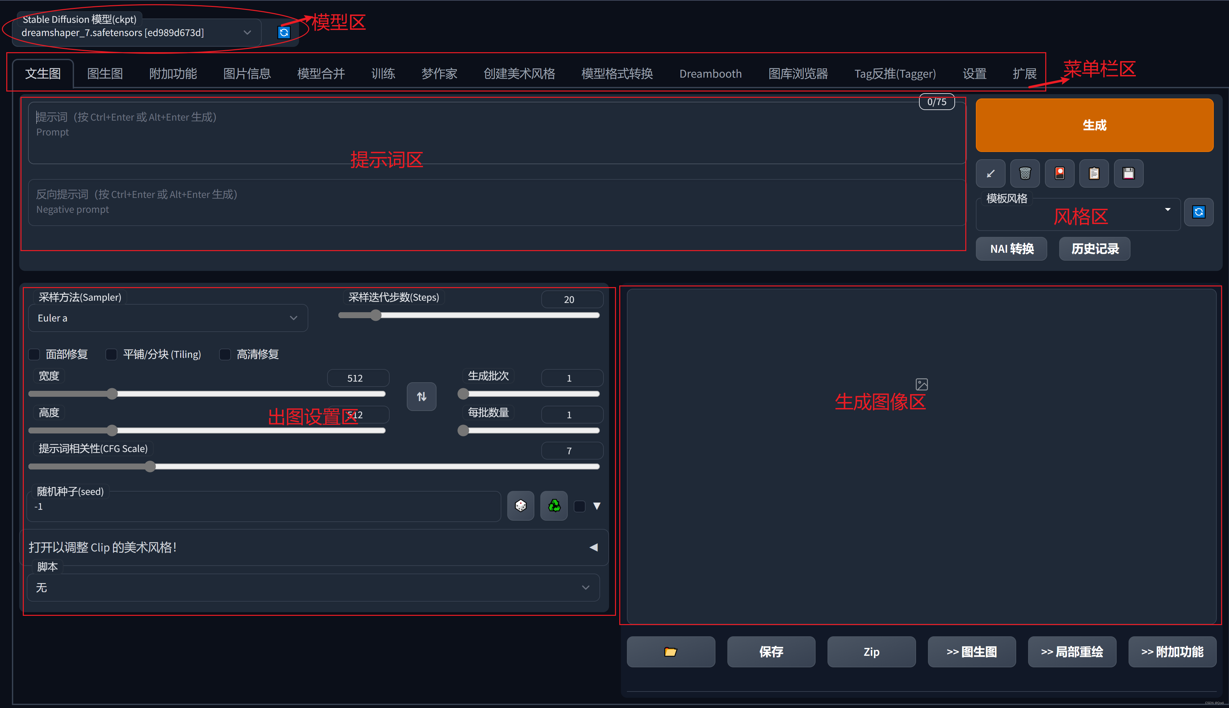Check the extra seed options checkbox

579,506
